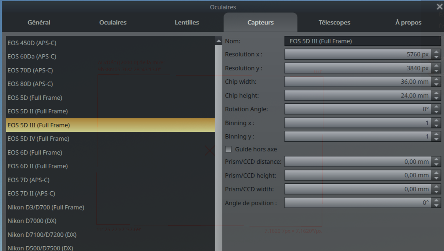Select Nikon D7000 (DX) sensor
The height and width of the screenshot is (251, 444).
[x=110, y=221]
